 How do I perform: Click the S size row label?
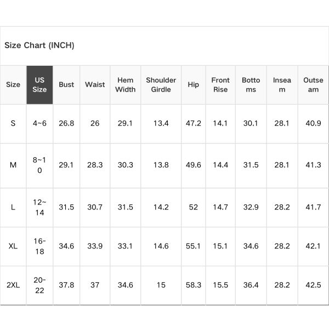(13, 123)
